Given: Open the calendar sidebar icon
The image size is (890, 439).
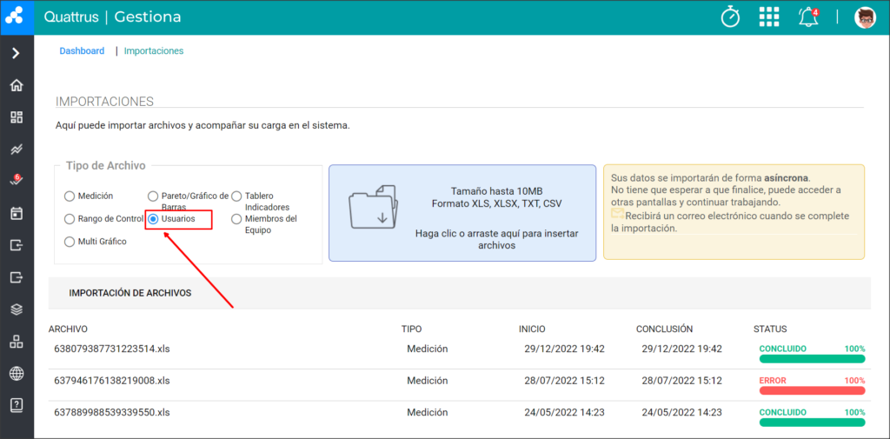Looking at the screenshot, I should pyautogui.click(x=17, y=214).
